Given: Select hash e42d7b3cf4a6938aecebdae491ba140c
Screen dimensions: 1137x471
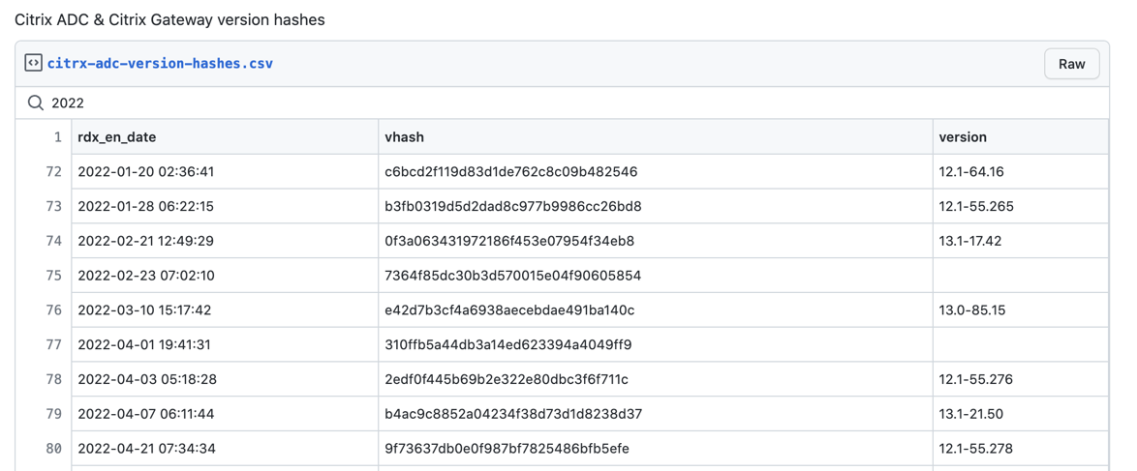Looking at the screenshot, I should [x=509, y=310].
